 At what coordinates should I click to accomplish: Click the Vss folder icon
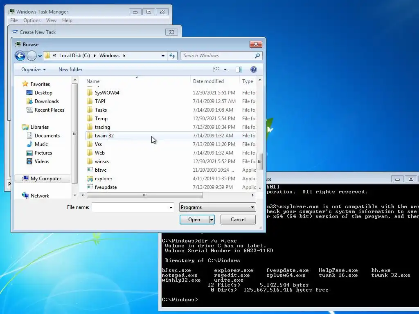click(90, 144)
